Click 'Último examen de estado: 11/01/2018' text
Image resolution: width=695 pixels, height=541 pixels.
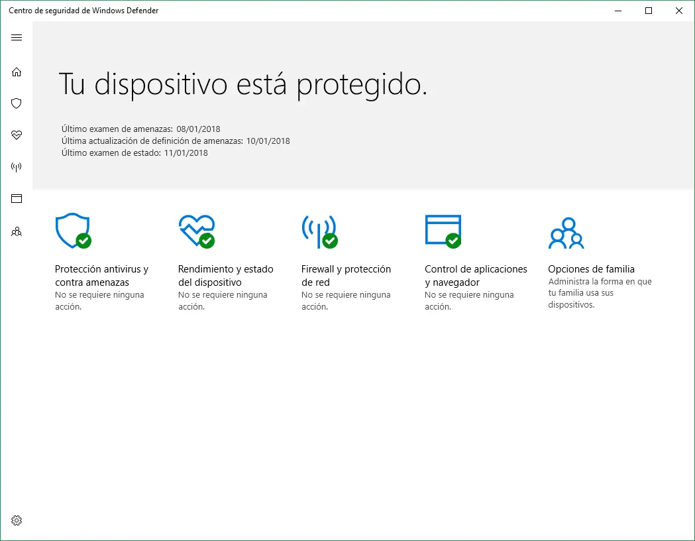point(134,153)
